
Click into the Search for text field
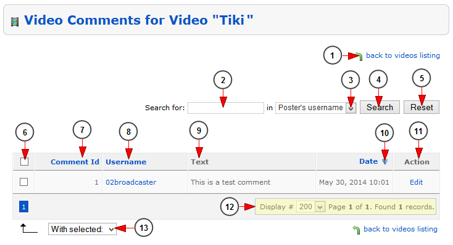click(x=226, y=108)
